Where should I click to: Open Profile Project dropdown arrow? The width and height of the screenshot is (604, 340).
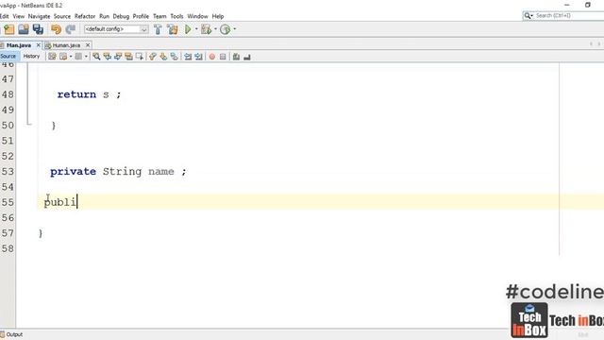pos(235,29)
